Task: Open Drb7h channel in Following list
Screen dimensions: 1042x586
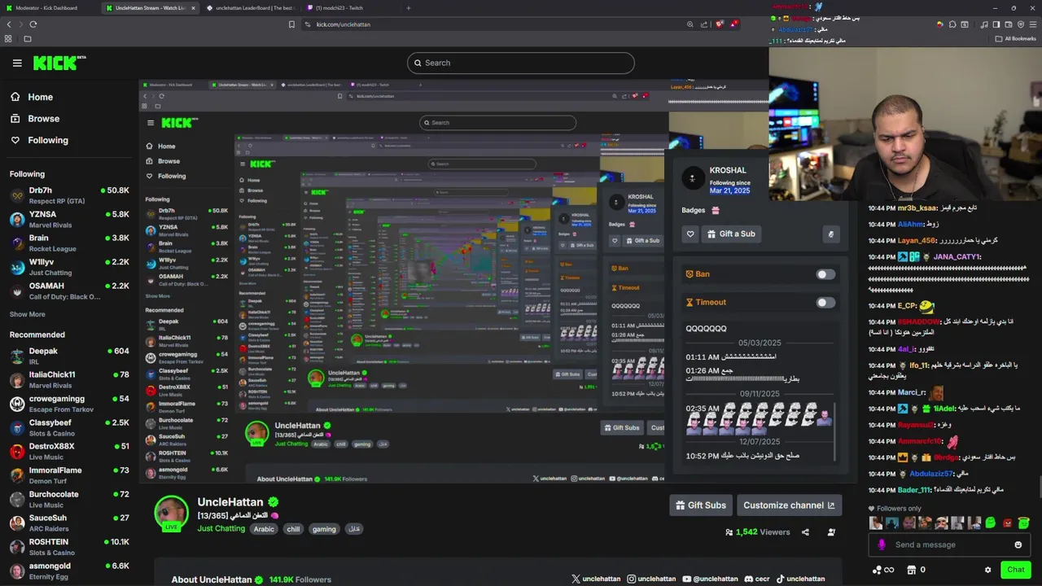Action: (x=69, y=195)
